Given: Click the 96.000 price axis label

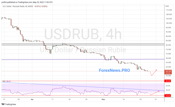Looking at the screenshot, I should tap(168, 28).
